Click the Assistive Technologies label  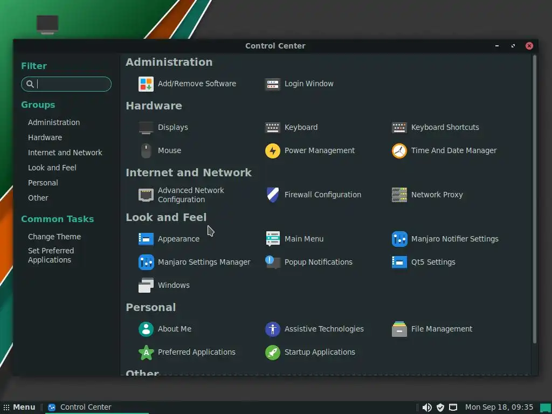(324, 329)
